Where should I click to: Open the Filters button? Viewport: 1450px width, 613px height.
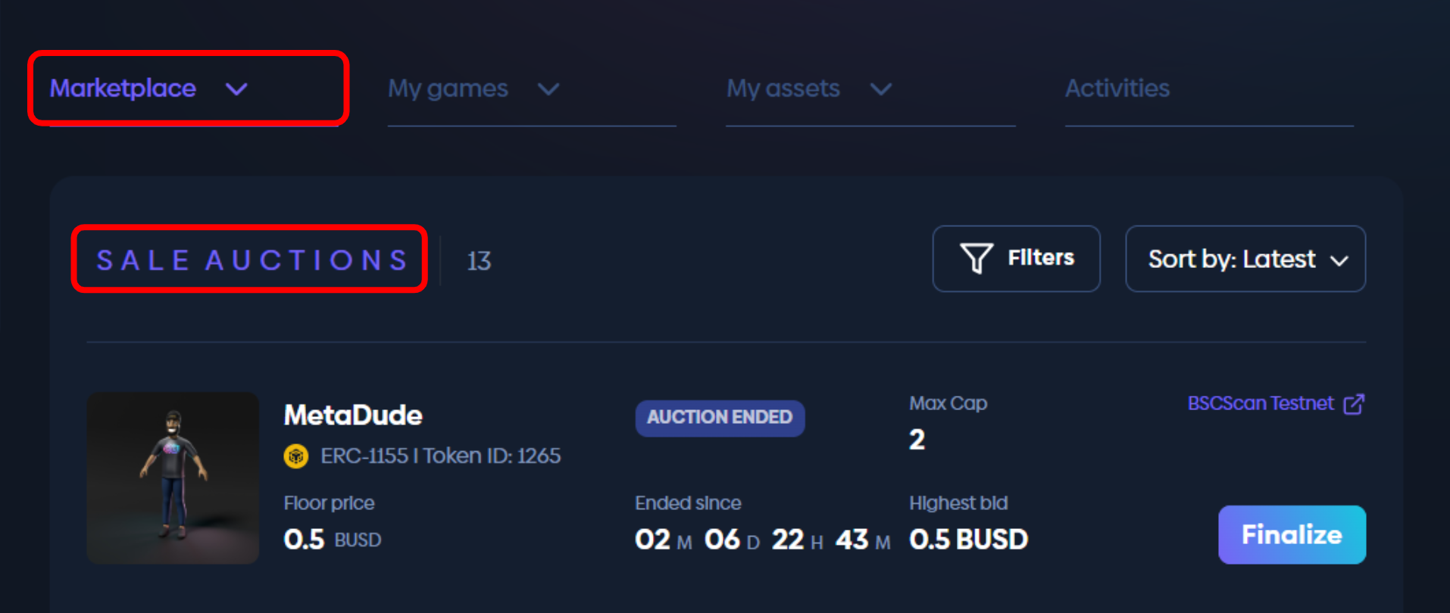(1016, 259)
